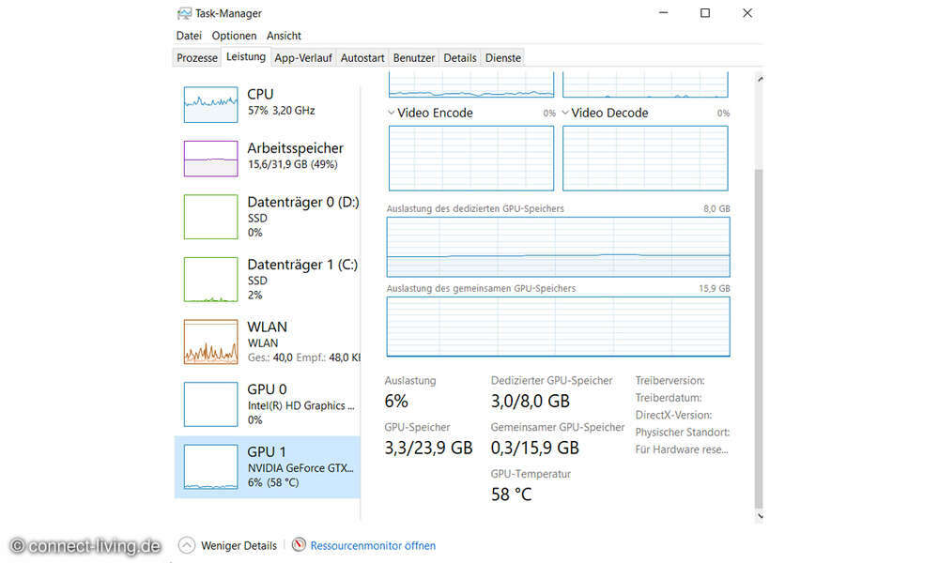Expand the Video Decode graph dropdown
939x563 pixels.
click(x=565, y=113)
